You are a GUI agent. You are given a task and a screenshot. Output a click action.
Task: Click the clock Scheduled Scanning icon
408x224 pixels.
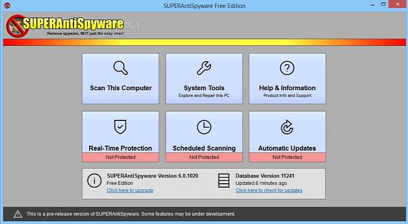[x=204, y=127]
